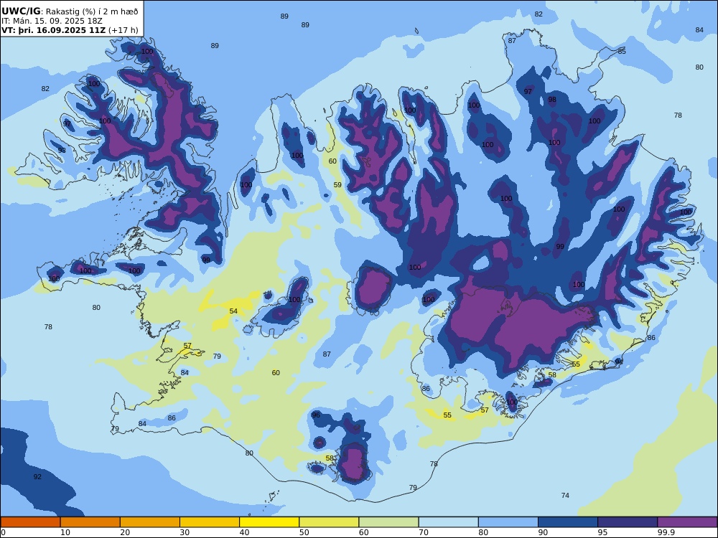Click the valid time 'VT: þri. 16.09.2025 11Z (+17 h)'
The image size is (718, 538).
point(70,30)
